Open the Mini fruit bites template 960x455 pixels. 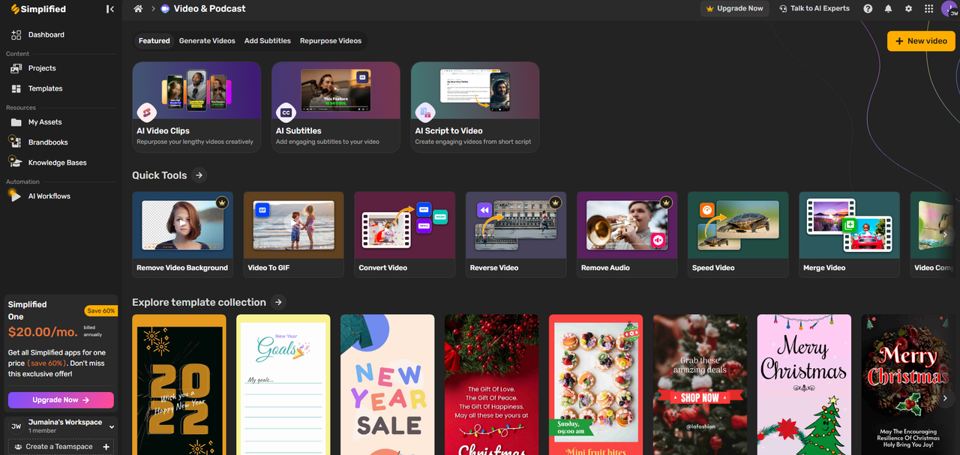point(596,385)
